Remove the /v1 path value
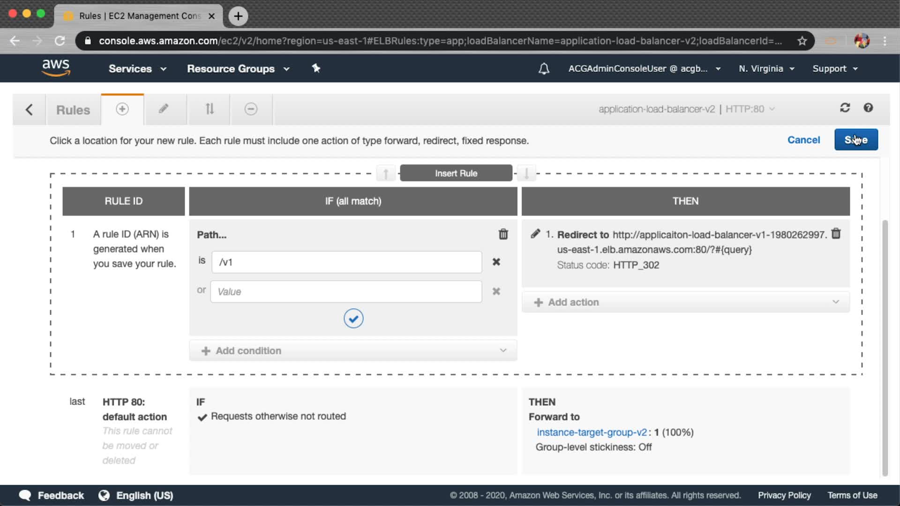Image resolution: width=900 pixels, height=506 pixels. [496, 262]
